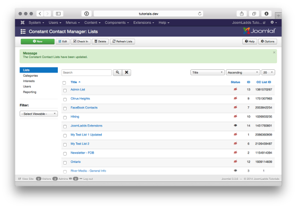Click the reload icon in address bar
The height and width of the screenshot is (208, 297).
pos(199,14)
